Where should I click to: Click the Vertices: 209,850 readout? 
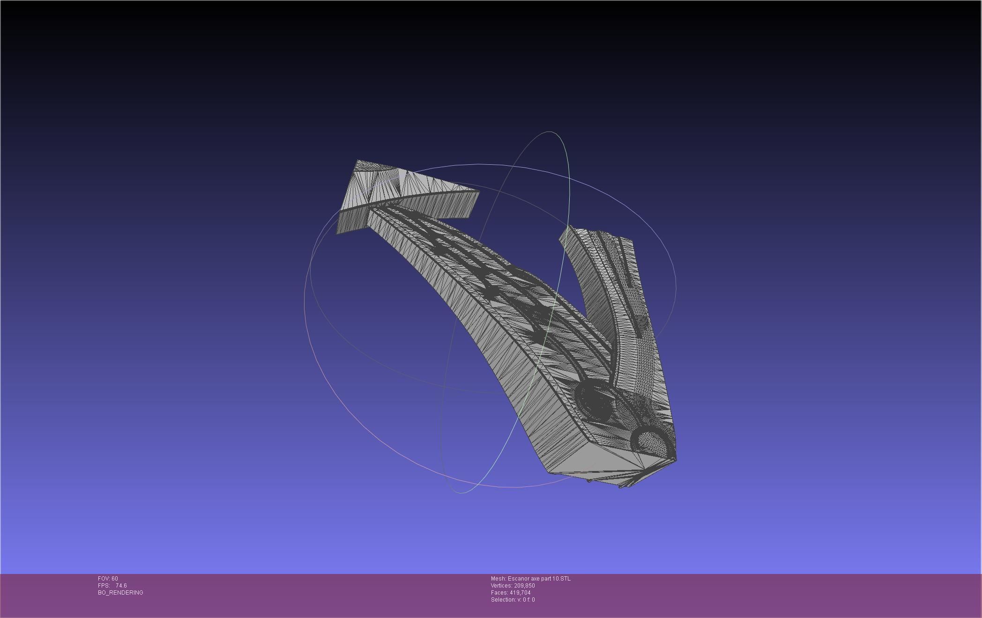[513, 586]
